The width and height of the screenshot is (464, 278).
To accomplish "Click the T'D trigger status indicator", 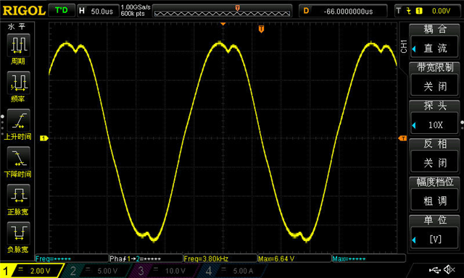I will [61, 11].
